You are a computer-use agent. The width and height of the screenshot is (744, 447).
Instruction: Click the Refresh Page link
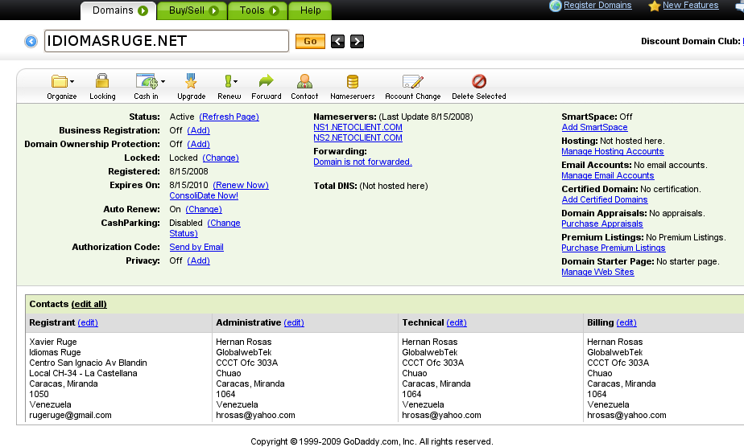pyautogui.click(x=229, y=117)
